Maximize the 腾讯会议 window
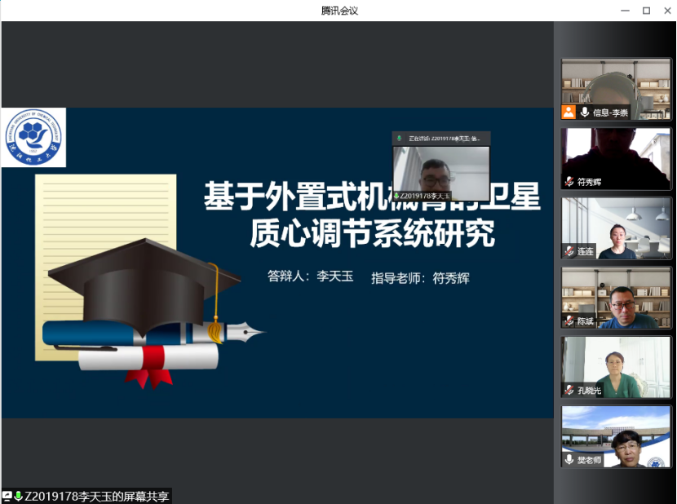The width and height of the screenshot is (677, 504). tap(646, 11)
